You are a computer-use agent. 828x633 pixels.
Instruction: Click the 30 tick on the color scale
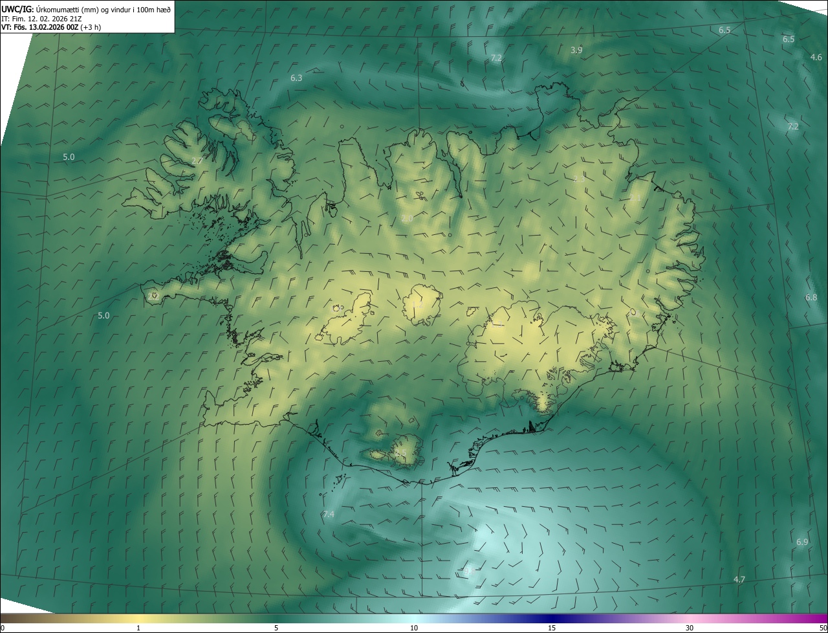[690, 628]
